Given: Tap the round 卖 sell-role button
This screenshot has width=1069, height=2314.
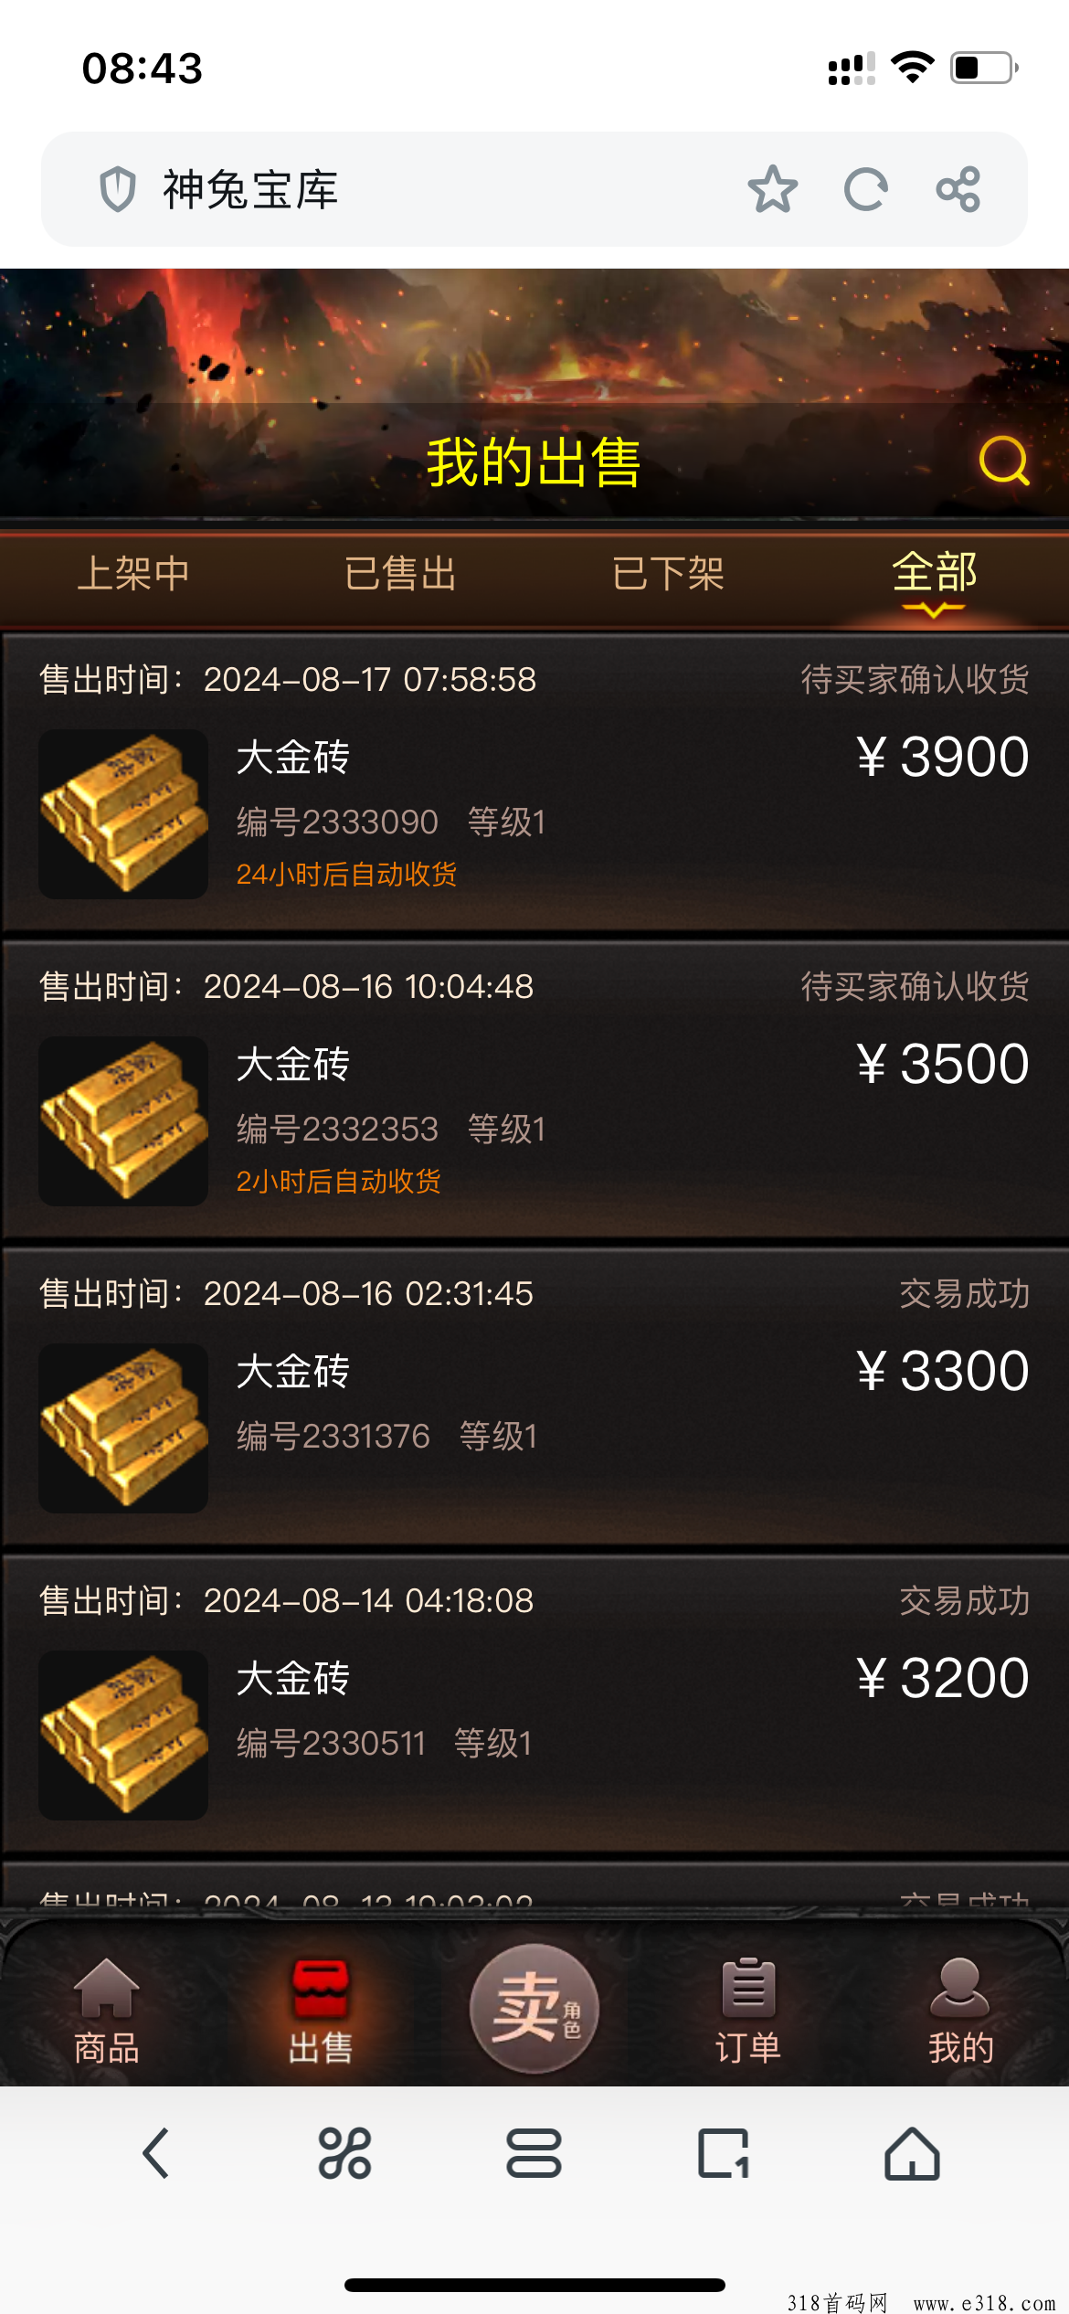Looking at the screenshot, I should pos(534,2008).
